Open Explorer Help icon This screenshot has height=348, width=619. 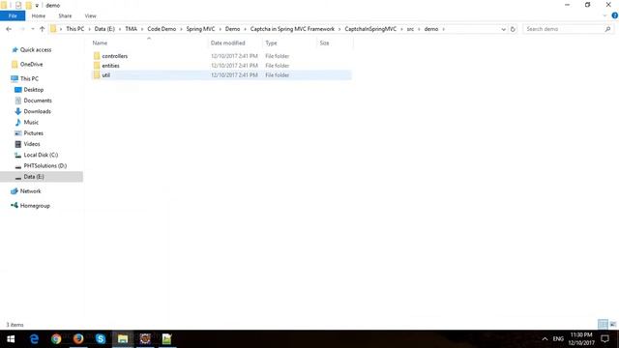point(615,15)
